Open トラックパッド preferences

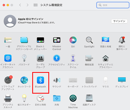(x=89, y=80)
